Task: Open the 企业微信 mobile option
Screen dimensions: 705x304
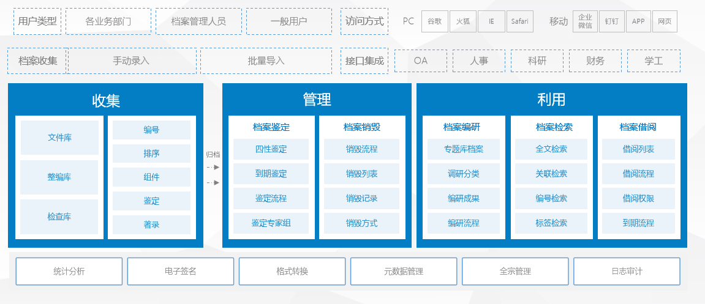Action: pyautogui.click(x=585, y=21)
